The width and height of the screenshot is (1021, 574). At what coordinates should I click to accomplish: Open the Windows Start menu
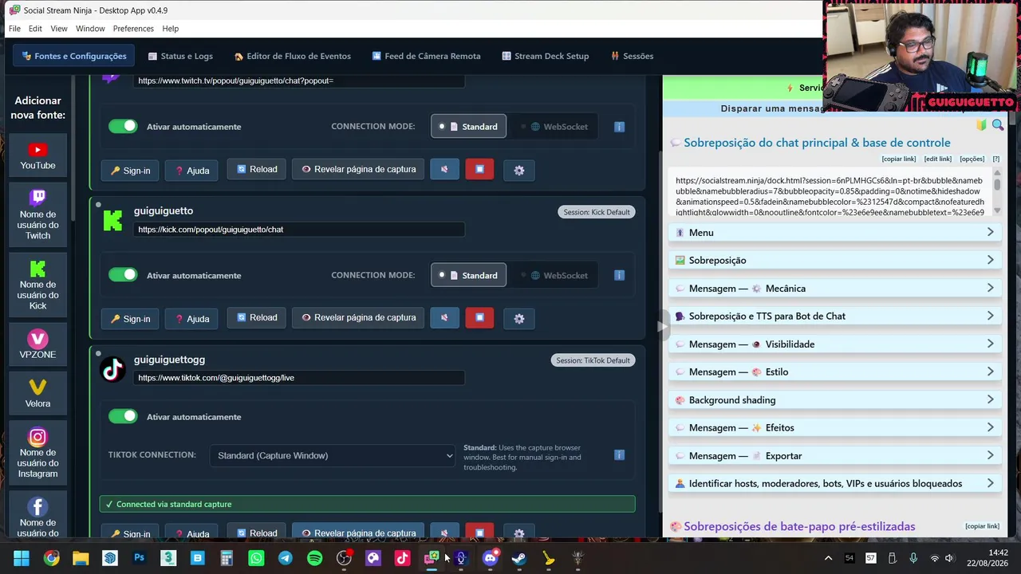pyautogui.click(x=22, y=558)
